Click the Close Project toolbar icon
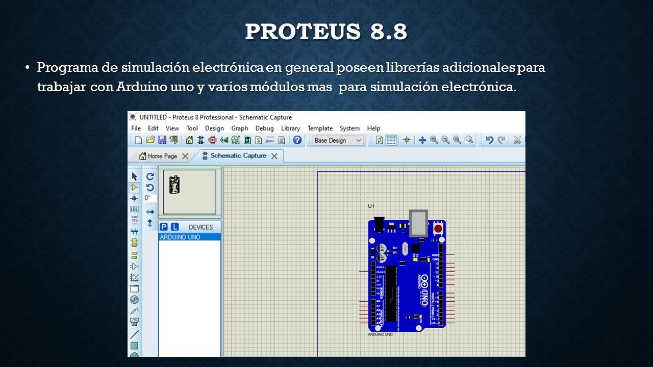The width and height of the screenshot is (653, 367). (173, 140)
